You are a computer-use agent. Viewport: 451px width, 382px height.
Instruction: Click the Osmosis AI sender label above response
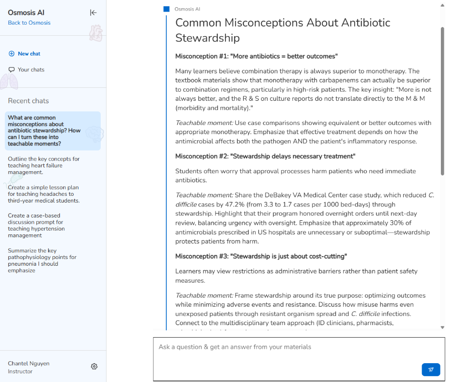coord(187,9)
